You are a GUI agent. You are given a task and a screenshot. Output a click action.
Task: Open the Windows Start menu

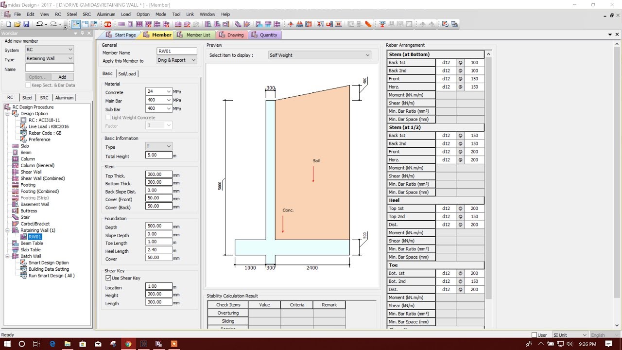(6, 344)
